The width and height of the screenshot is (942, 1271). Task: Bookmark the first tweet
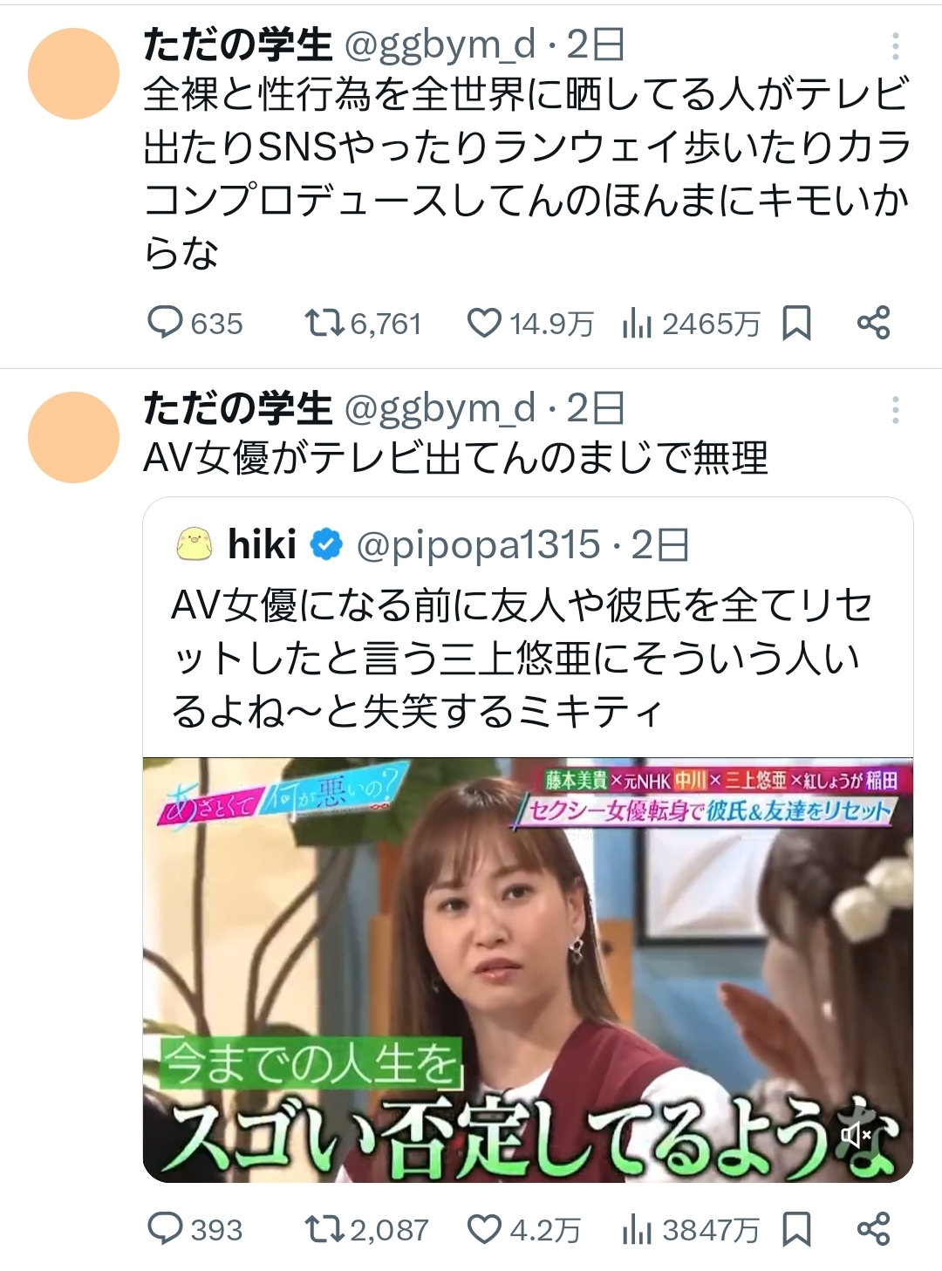[x=796, y=324]
